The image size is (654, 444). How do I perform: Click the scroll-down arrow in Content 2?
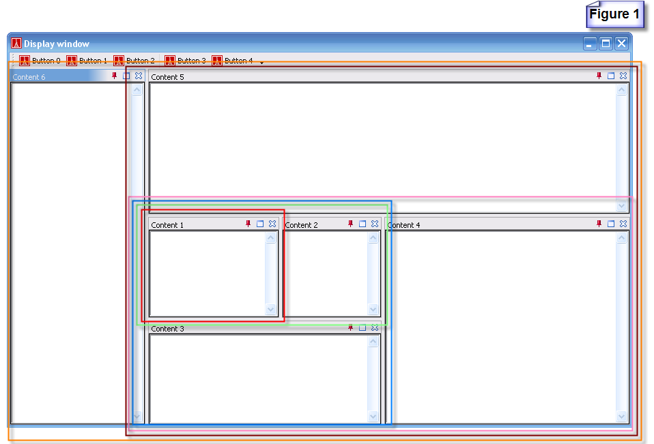[373, 310]
